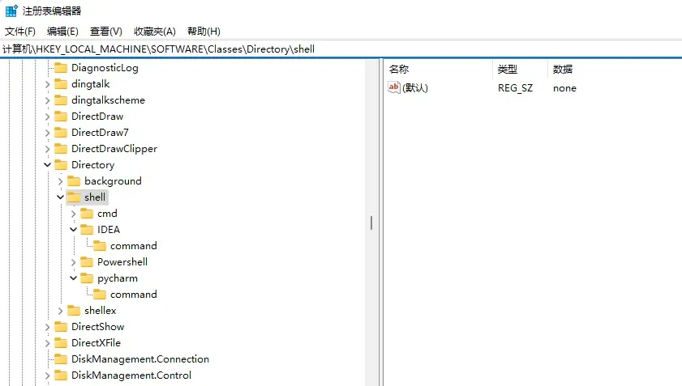Expand the DirectShow key
The height and width of the screenshot is (386, 682).
47,328
